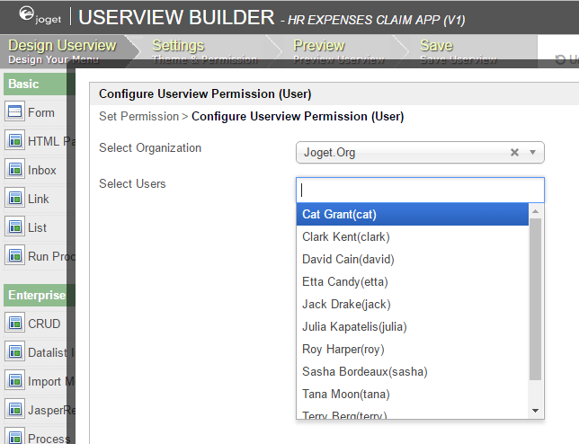Click the Run Process element icon
Screen dimensions: 579x444
(14, 256)
